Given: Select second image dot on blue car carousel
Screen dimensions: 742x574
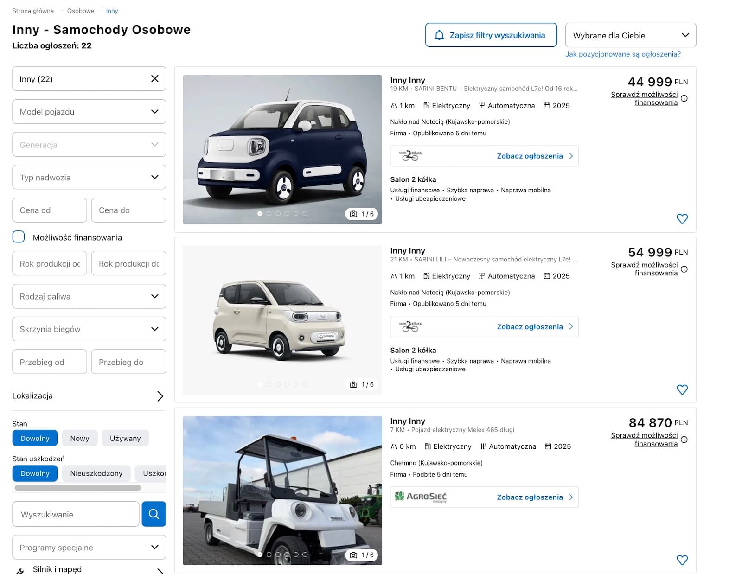Looking at the screenshot, I should [269, 214].
